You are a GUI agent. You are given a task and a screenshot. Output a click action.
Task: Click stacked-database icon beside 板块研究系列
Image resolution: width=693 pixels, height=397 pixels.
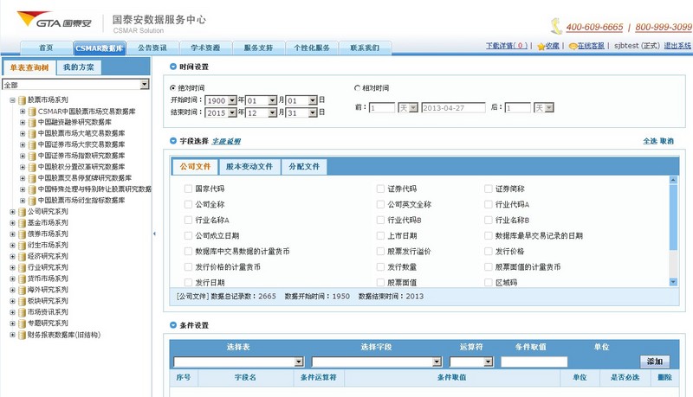(x=23, y=301)
